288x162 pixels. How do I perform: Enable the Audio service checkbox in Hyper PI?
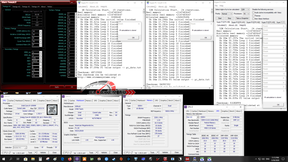(253, 13)
